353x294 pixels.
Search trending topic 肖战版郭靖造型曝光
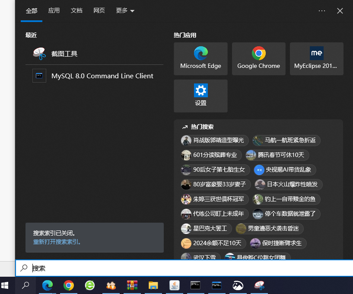coord(215,141)
